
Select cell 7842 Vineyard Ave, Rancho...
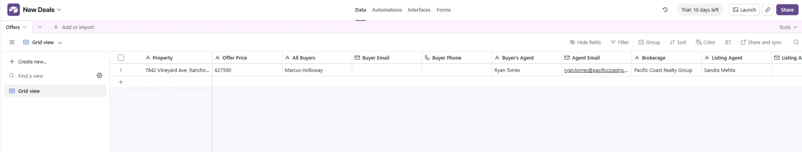177,70
